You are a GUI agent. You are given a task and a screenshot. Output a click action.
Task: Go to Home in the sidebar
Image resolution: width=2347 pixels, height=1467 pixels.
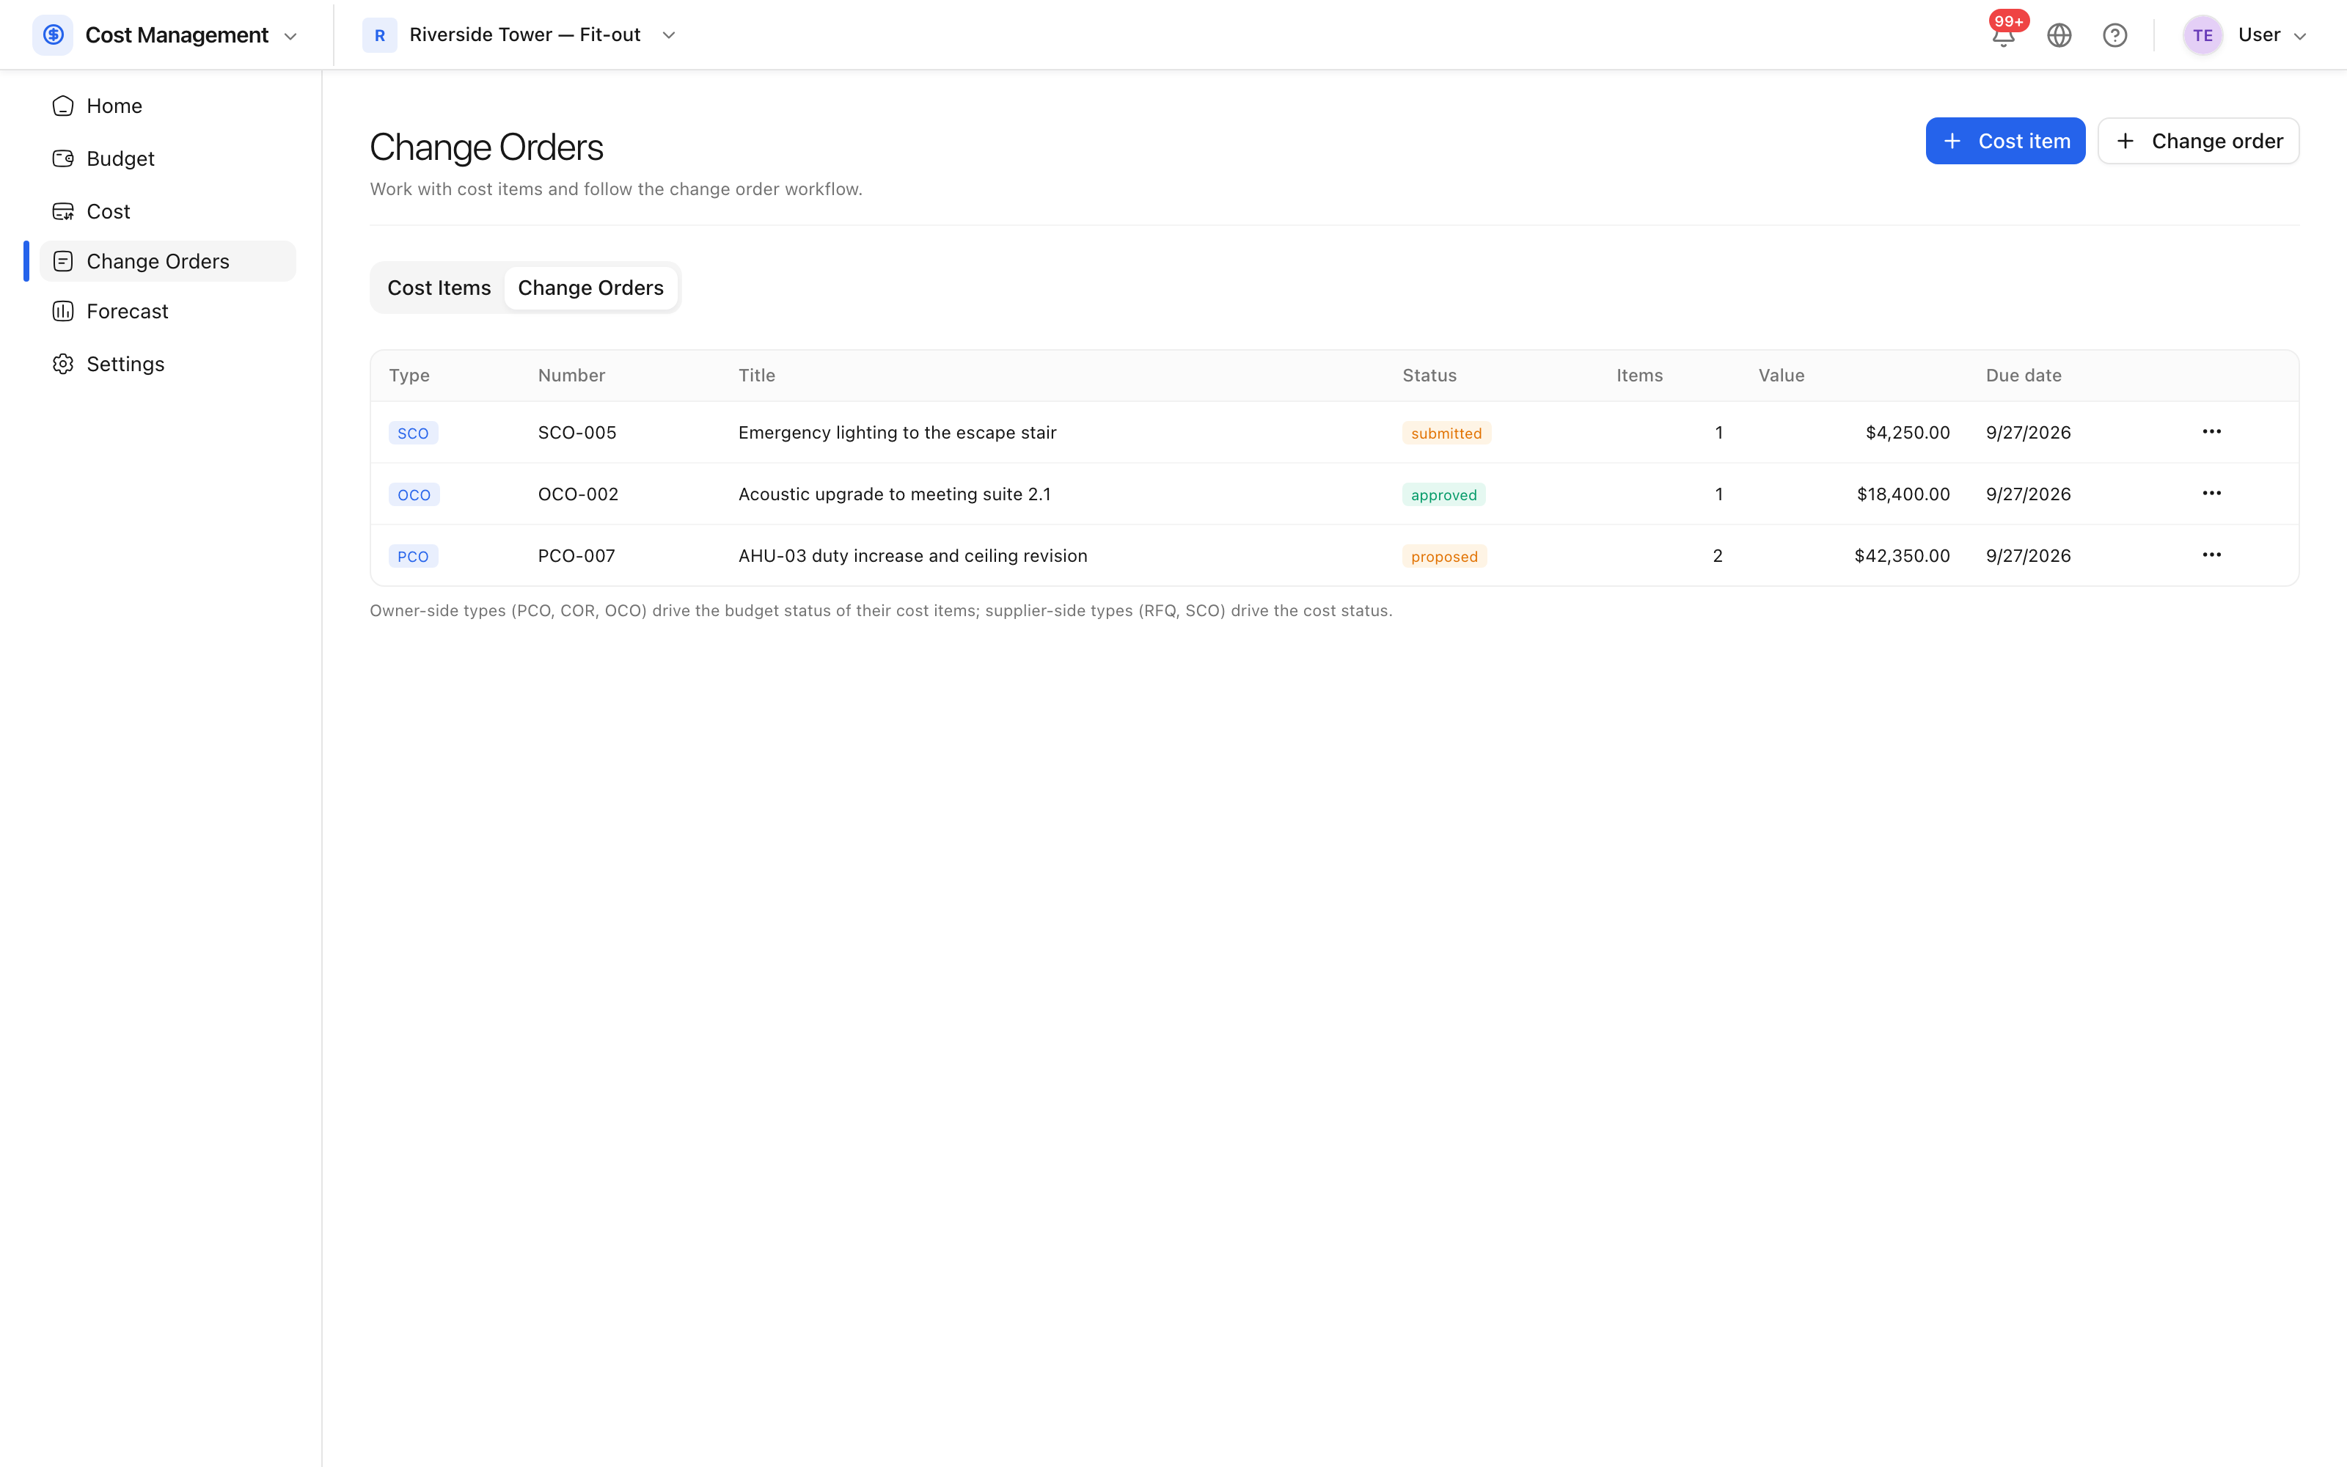pos(168,106)
